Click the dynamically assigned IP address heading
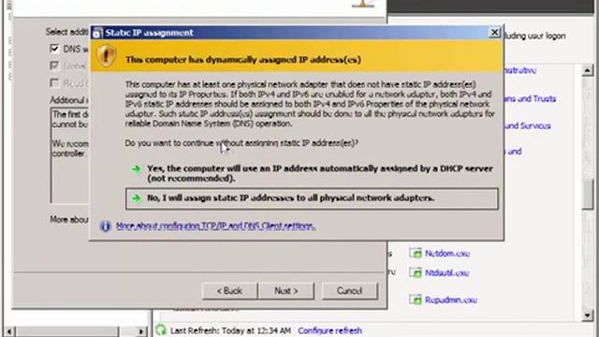Image resolution: width=599 pixels, height=337 pixels. (x=243, y=60)
